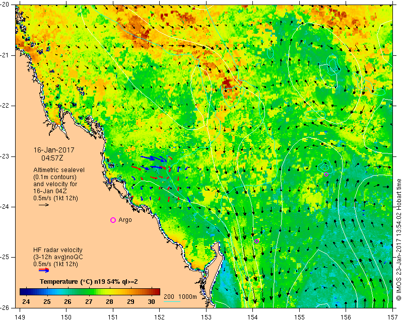
Task: Click the magenta Argo legend circle
Action: coord(113,220)
